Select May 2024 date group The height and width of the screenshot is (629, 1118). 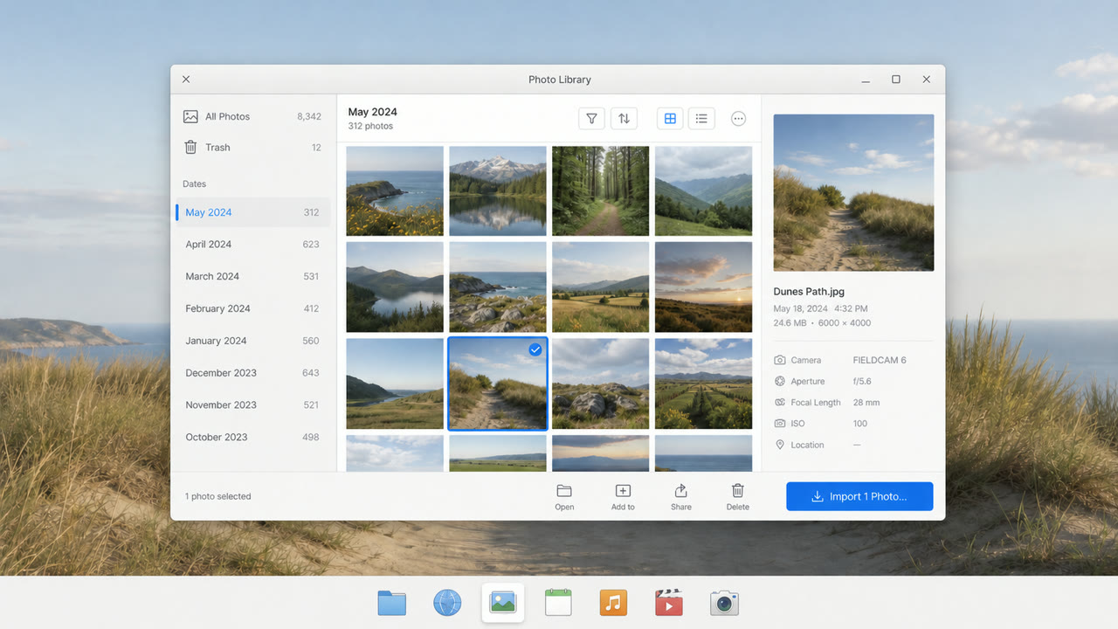[x=253, y=212]
